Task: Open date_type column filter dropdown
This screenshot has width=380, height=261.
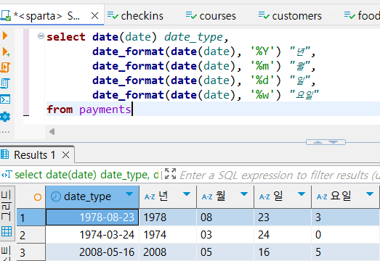Action: coord(129,194)
